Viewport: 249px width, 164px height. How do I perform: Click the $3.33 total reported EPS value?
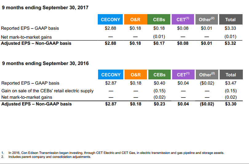click(230, 28)
